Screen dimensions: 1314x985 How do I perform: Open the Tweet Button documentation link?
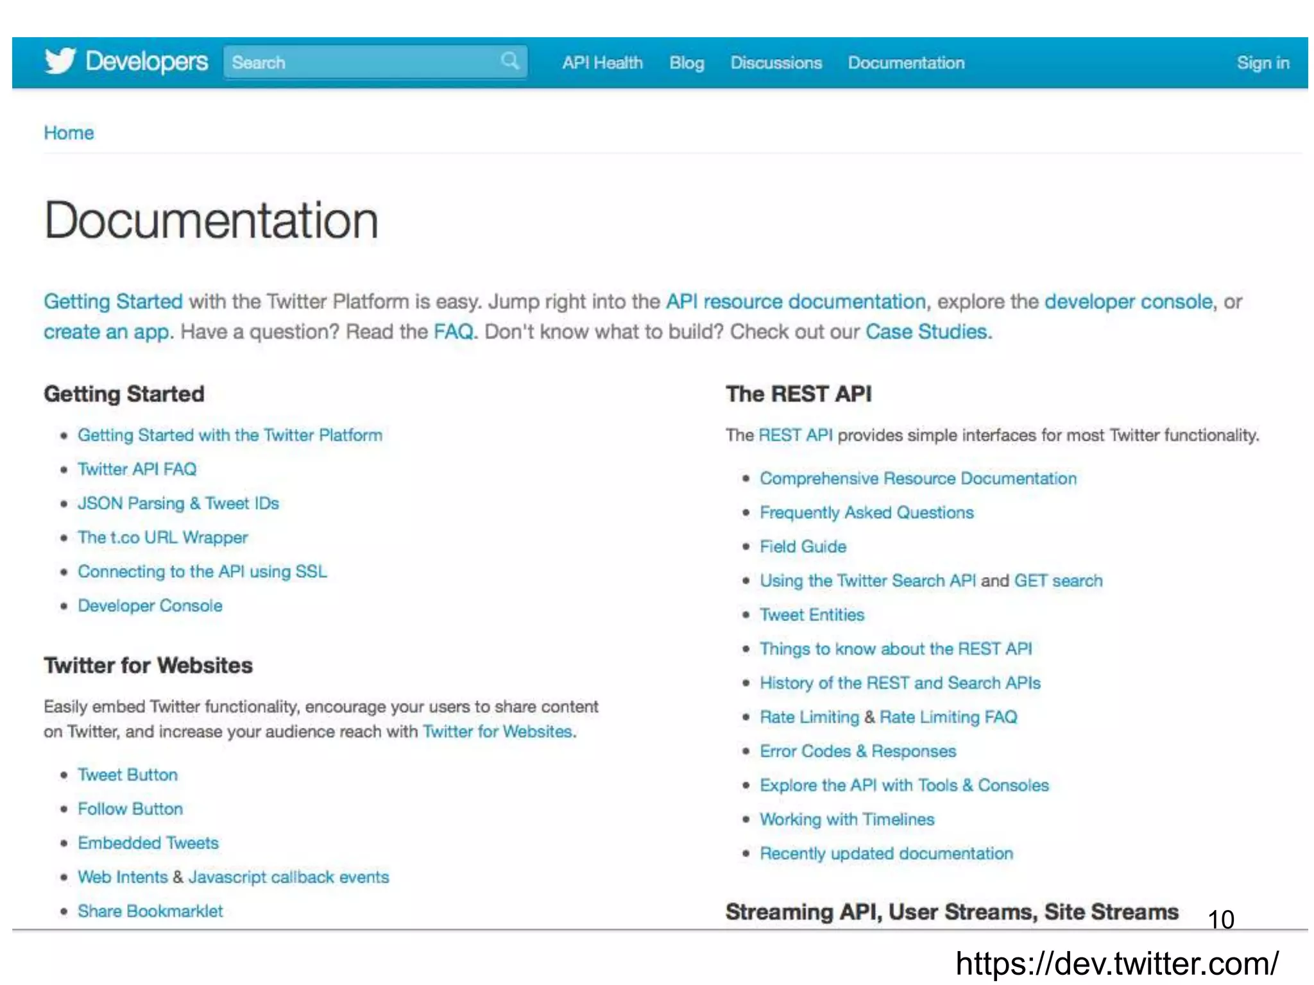[128, 775]
